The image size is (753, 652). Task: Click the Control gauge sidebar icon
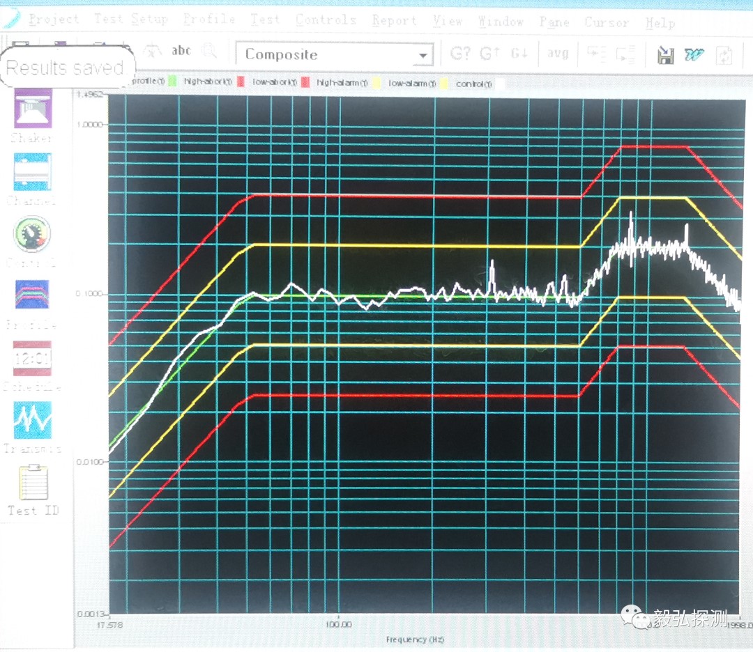(32, 235)
